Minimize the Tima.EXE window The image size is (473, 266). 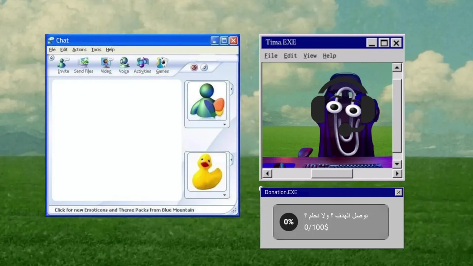(372, 43)
